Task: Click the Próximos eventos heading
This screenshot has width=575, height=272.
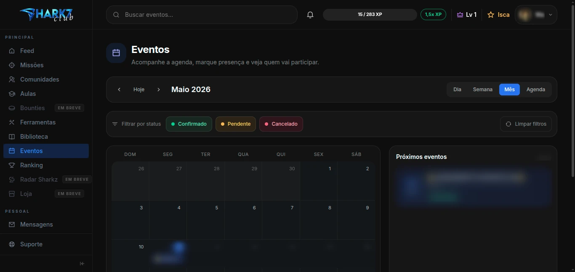Action: tap(421, 157)
